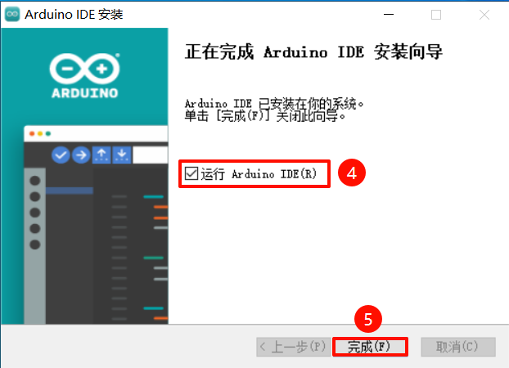Click the topmost gray sidebar dot

(34, 181)
